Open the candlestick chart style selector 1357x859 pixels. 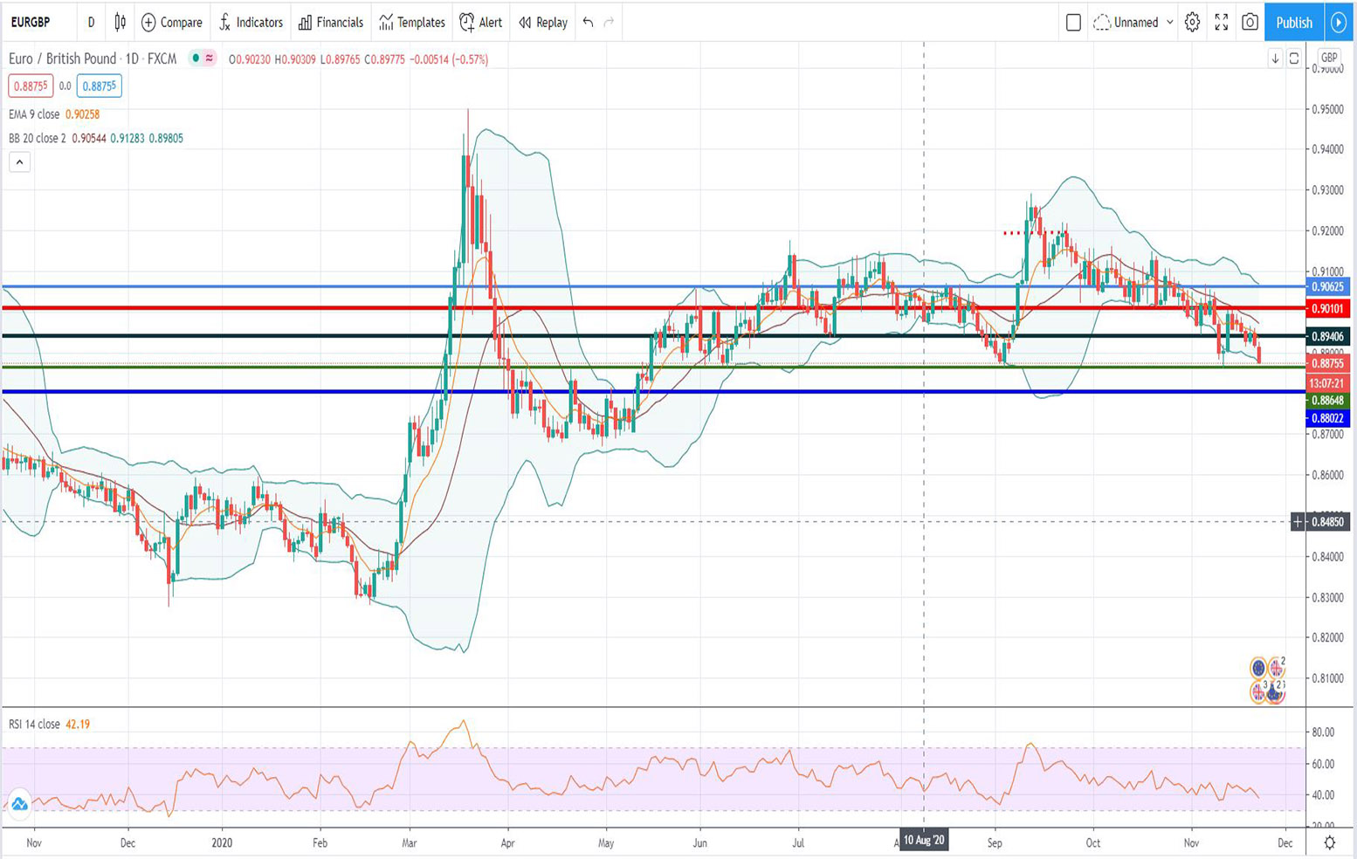pyautogui.click(x=121, y=23)
